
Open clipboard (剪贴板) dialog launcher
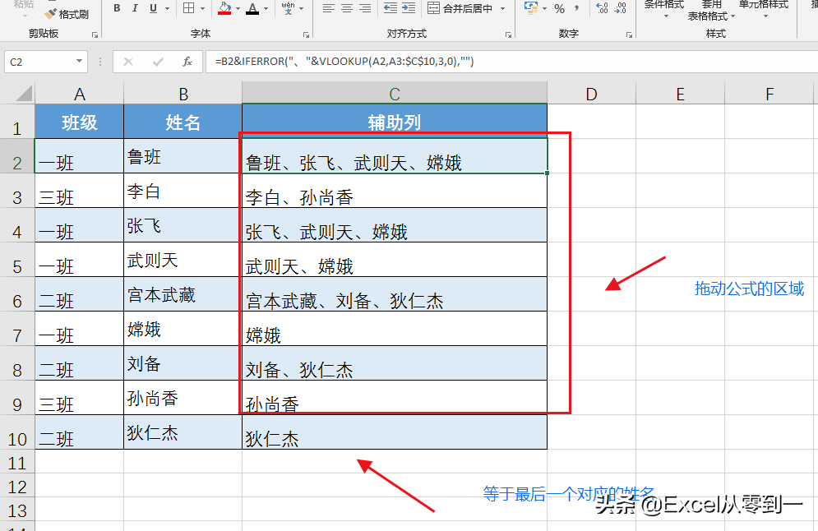(95, 35)
